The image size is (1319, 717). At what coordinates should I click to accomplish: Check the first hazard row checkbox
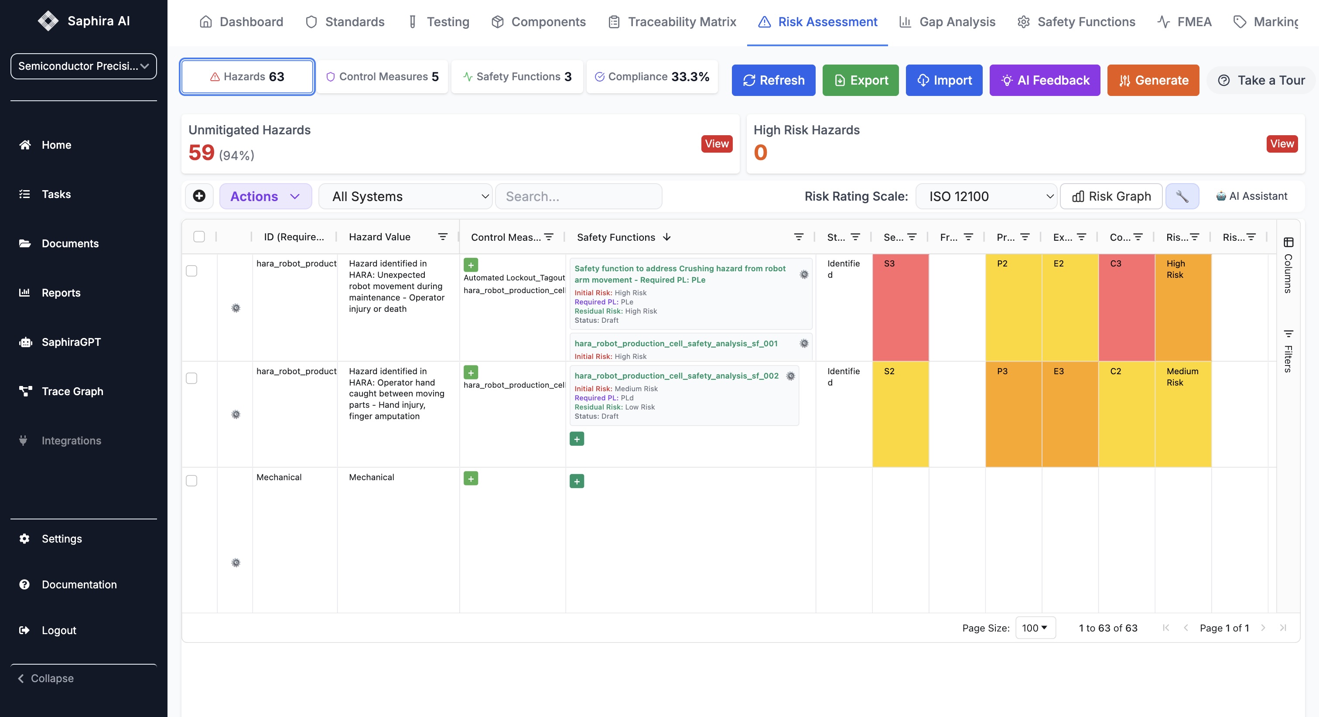pyautogui.click(x=191, y=271)
